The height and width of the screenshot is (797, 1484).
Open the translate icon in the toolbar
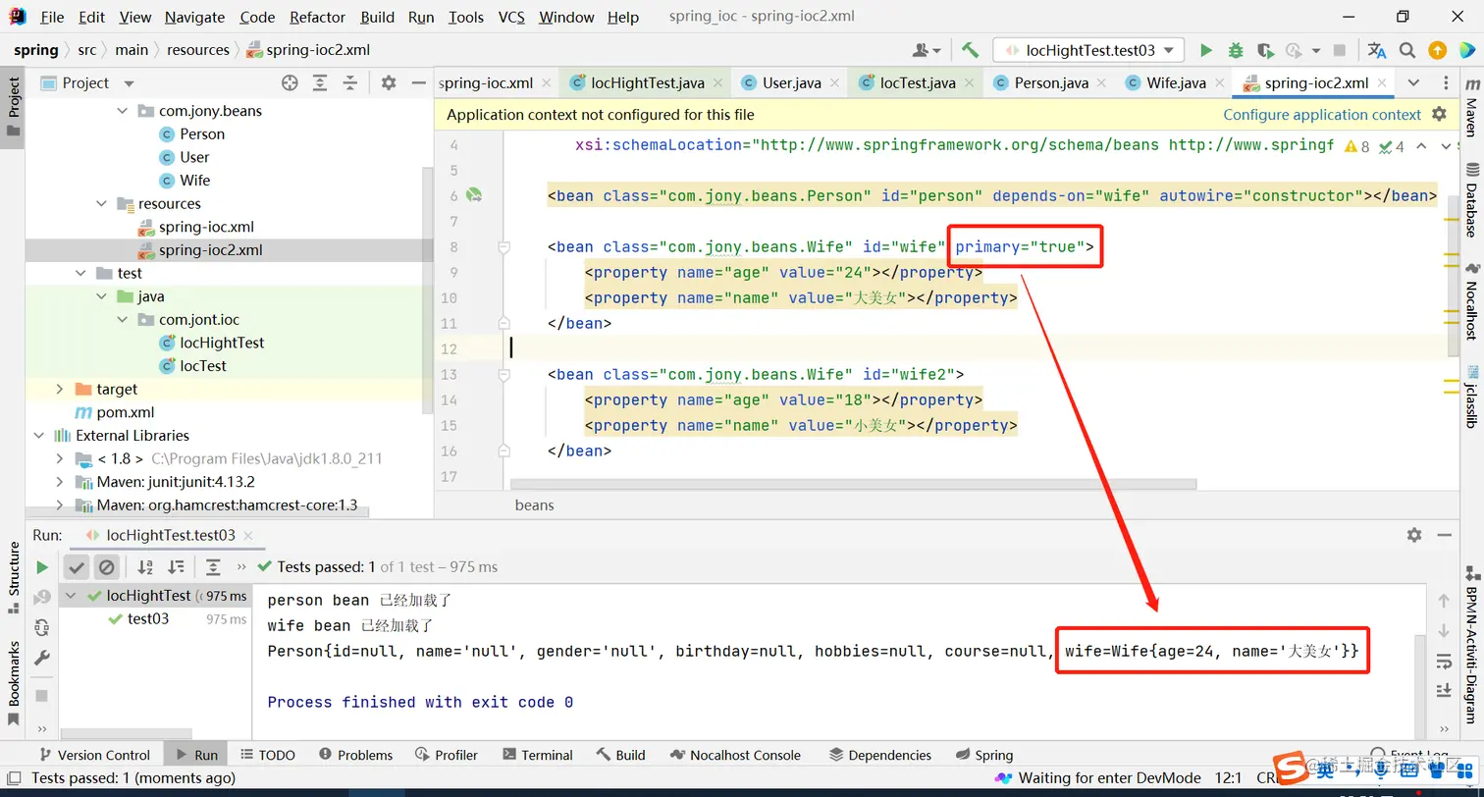pos(1377,50)
